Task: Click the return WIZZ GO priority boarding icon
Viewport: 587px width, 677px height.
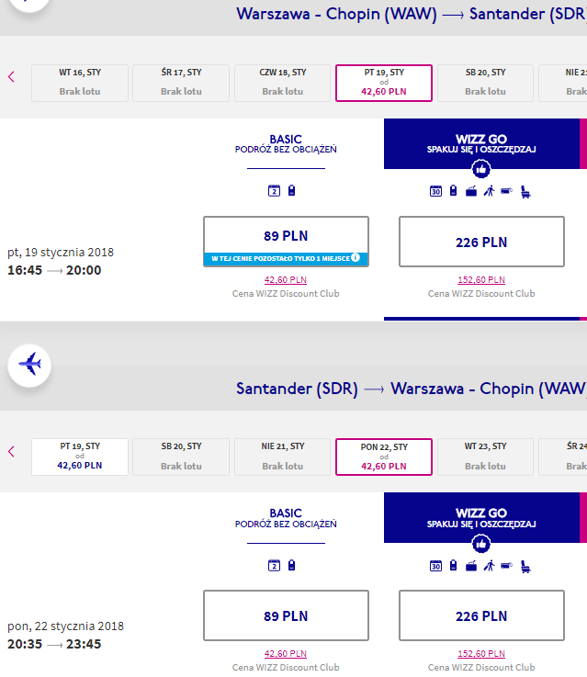Action: (x=489, y=565)
